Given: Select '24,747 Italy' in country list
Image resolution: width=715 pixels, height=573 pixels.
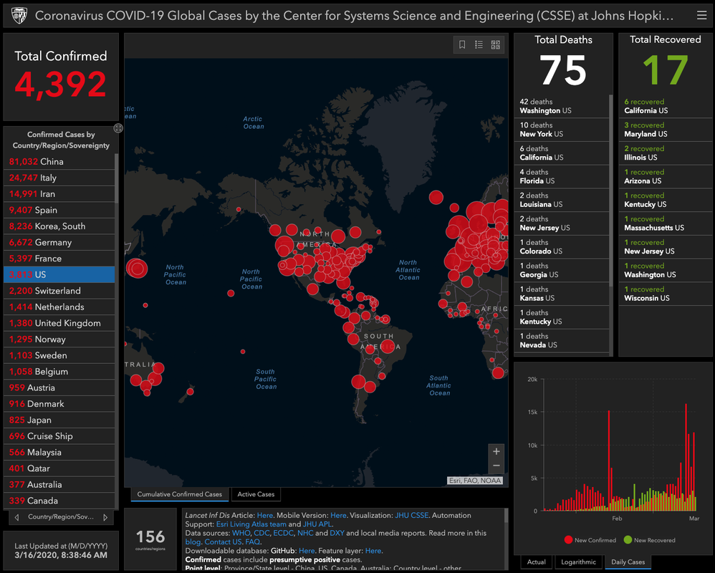Looking at the screenshot, I should click(x=59, y=178).
